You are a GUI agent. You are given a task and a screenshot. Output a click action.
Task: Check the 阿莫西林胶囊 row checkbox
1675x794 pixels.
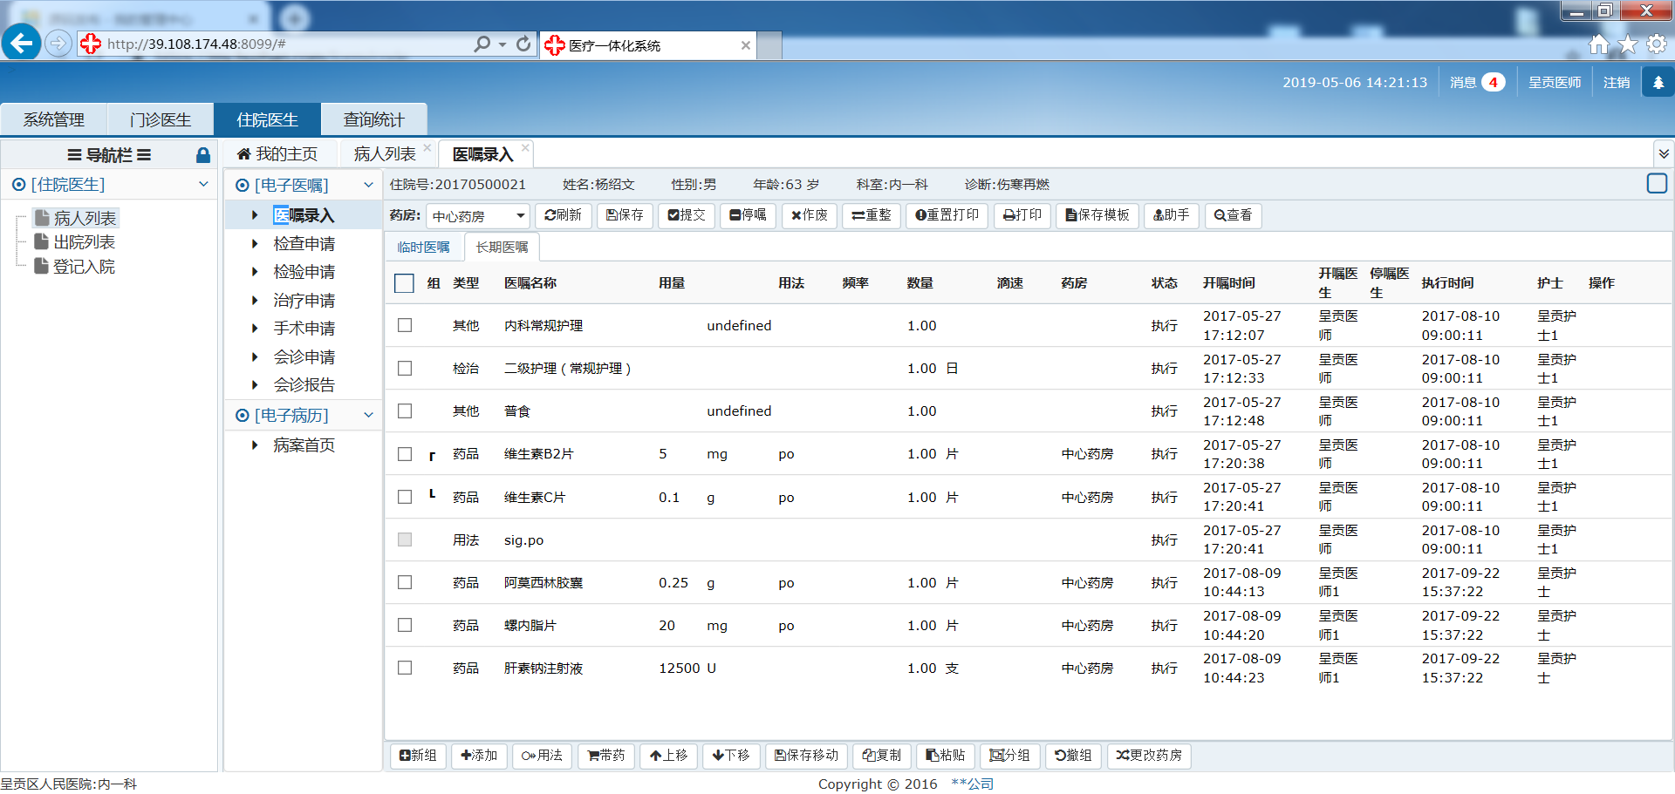coord(405,582)
